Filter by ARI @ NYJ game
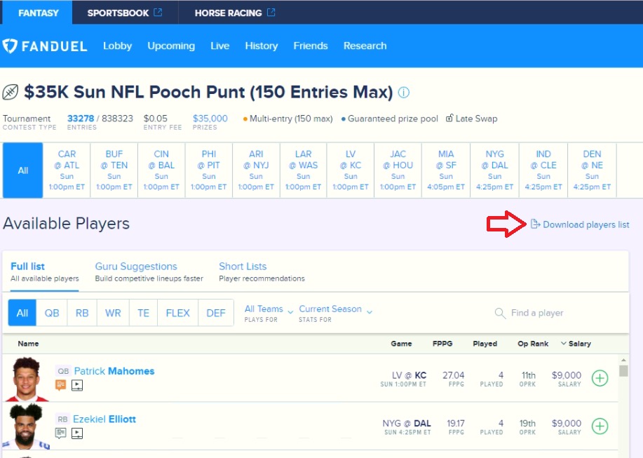643x458 pixels. click(256, 170)
